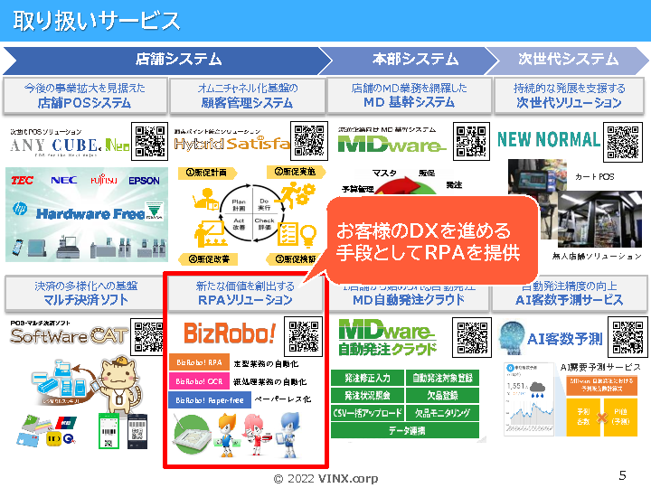651x488 pixels.
Task: Click the EPSON brand logo
Action: click(144, 181)
